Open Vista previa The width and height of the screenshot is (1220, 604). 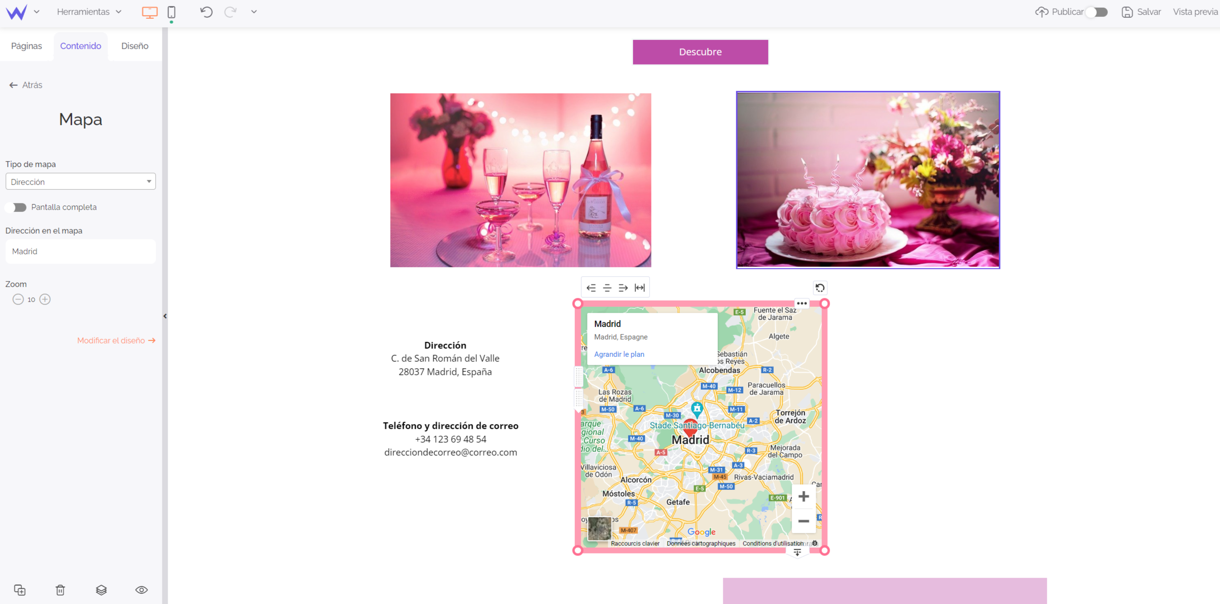(1195, 12)
